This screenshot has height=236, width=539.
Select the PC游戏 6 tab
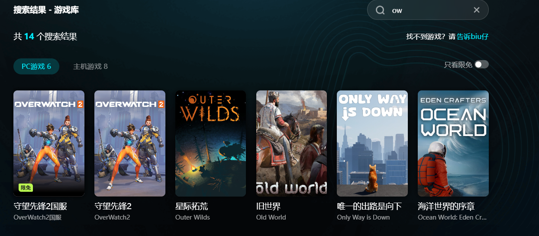36,66
